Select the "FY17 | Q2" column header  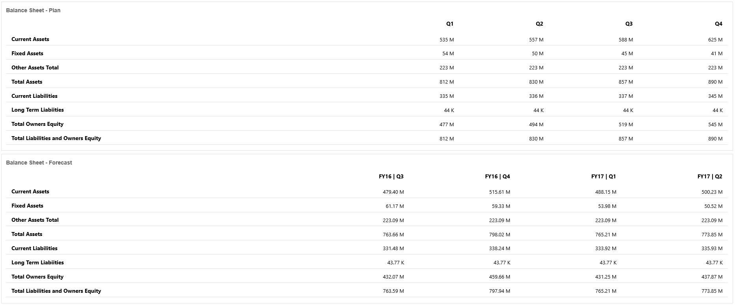click(x=710, y=176)
